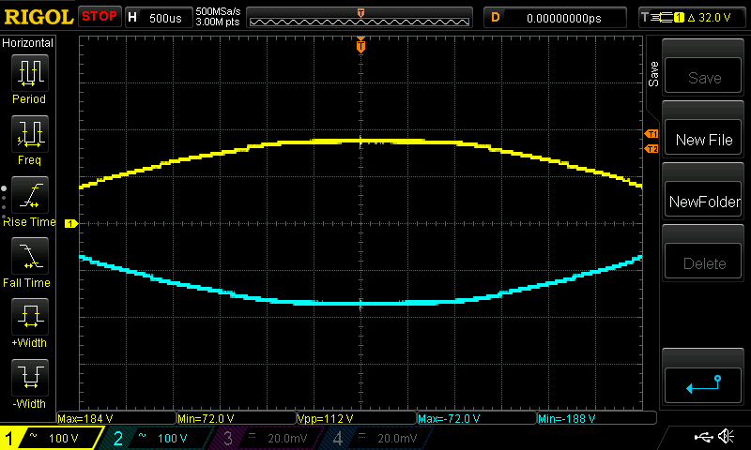Select the Freq measurement icon
Screen dimensions: 751x450
(29, 134)
